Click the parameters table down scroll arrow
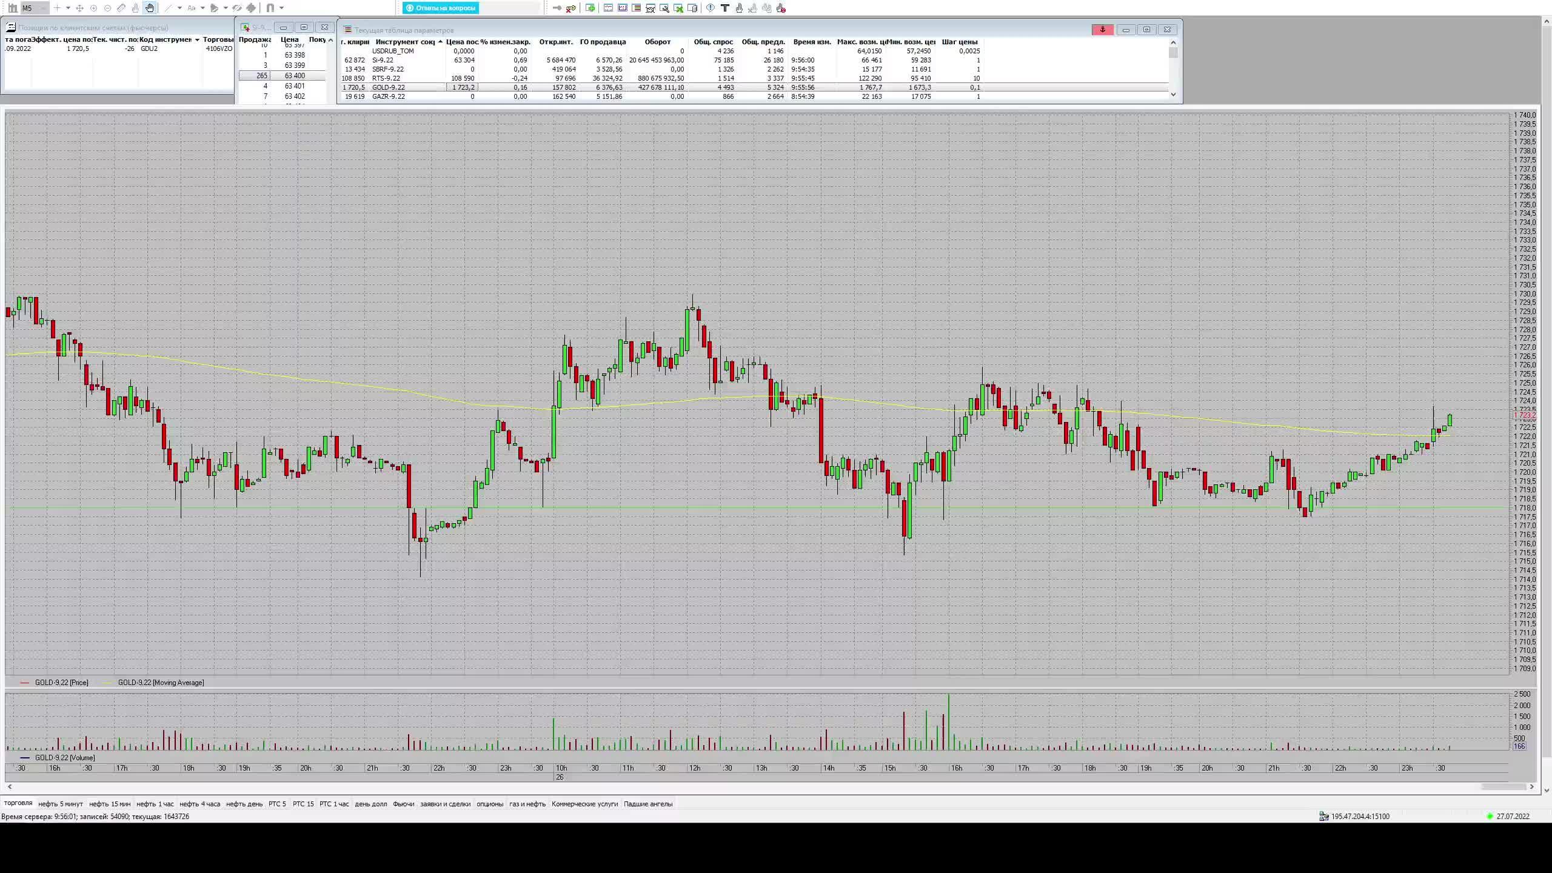 tap(1173, 94)
